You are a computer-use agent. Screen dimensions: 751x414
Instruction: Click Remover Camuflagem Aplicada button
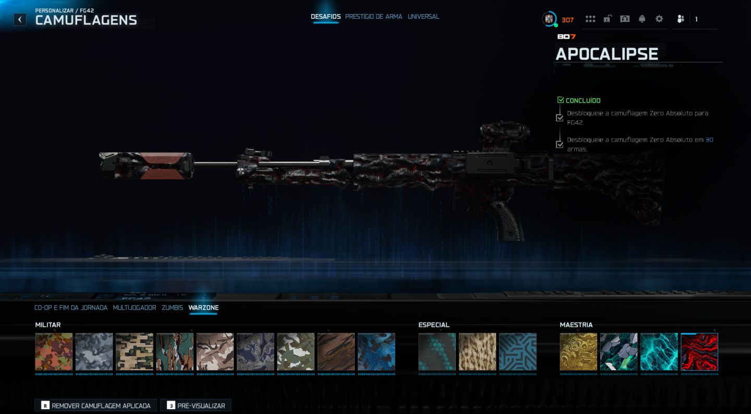pos(96,406)
